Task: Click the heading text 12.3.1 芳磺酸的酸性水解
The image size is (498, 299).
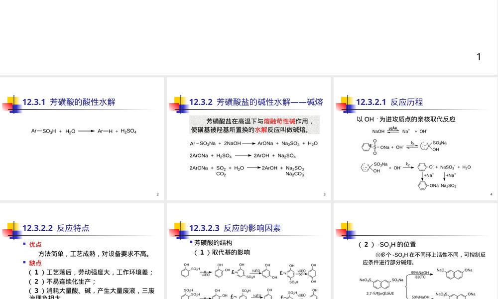Action: (69, 102)
